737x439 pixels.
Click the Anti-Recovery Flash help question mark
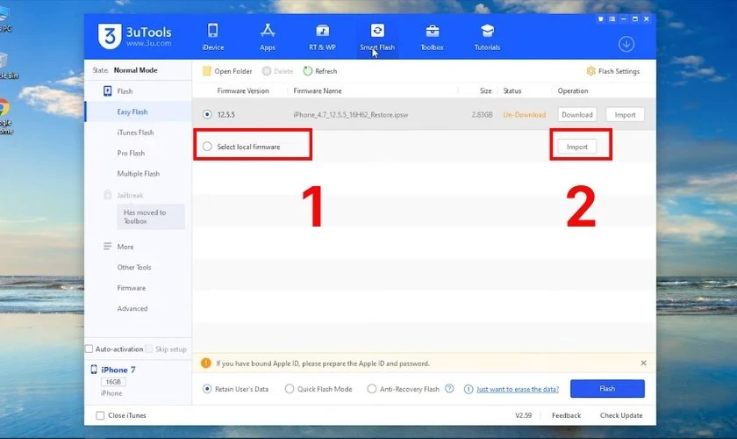449,389
